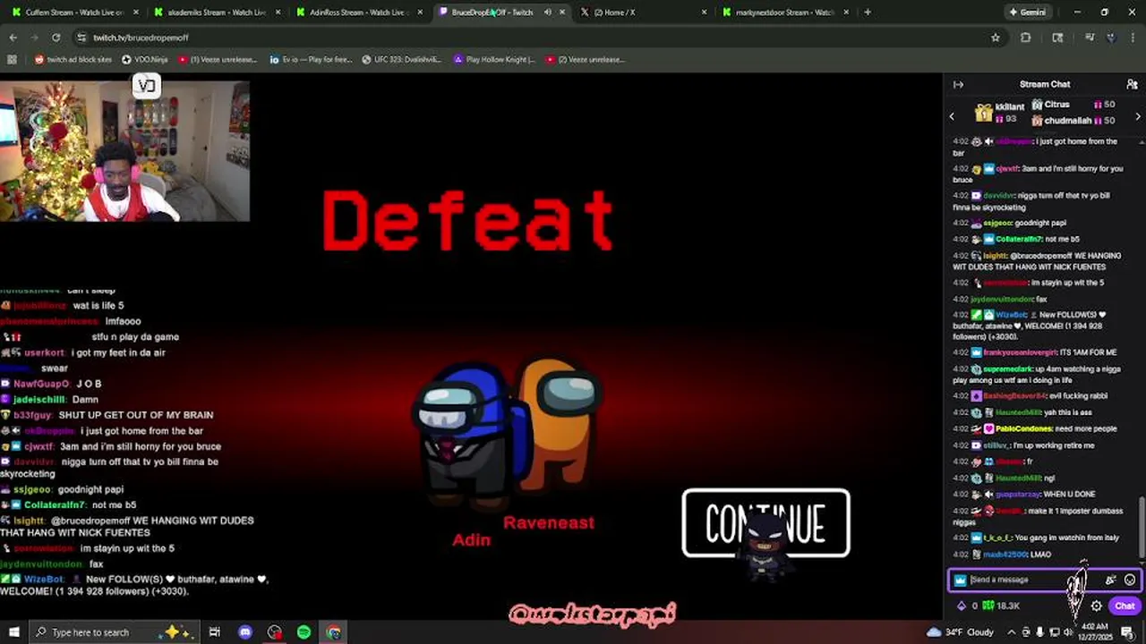Click ssjgeoo username in Stream Chat
This screenshot has width=1146, height=644.
pos(997,223)
